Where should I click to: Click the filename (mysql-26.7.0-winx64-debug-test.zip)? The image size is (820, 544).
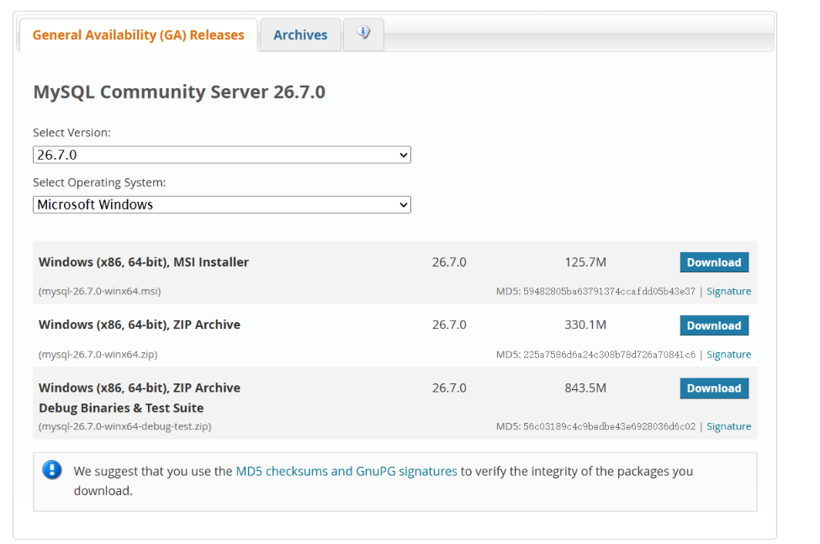coord(125,426)
